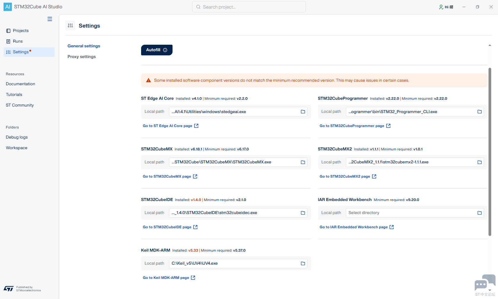Select Settings in the sidebar
The image size is (498, 299).
(x=29, y=52)
